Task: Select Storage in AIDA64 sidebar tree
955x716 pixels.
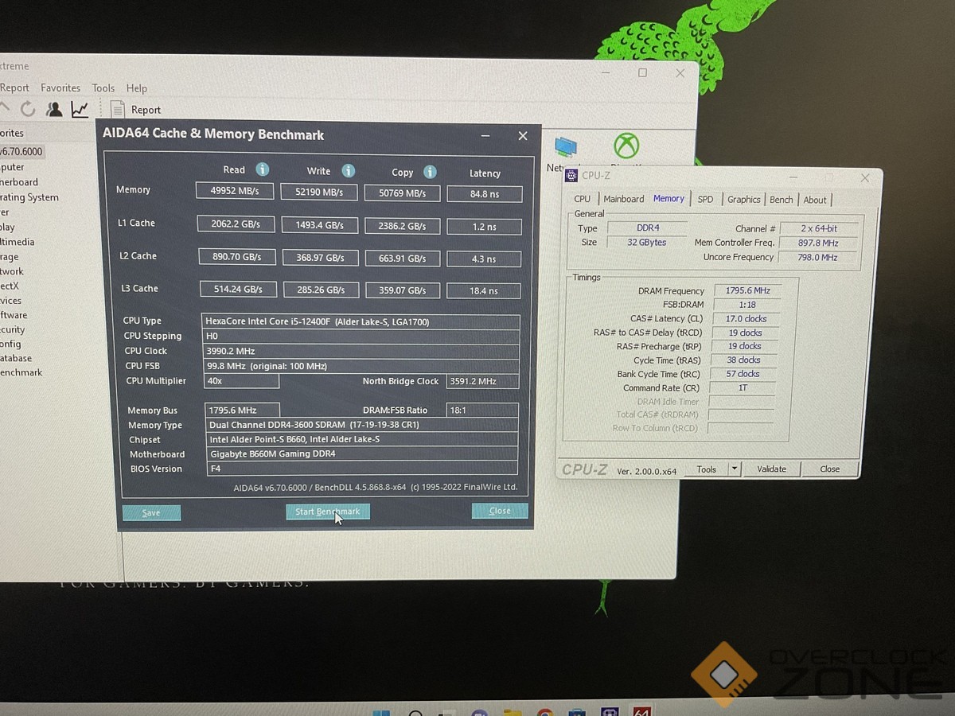Action: (x=10, y=257)
